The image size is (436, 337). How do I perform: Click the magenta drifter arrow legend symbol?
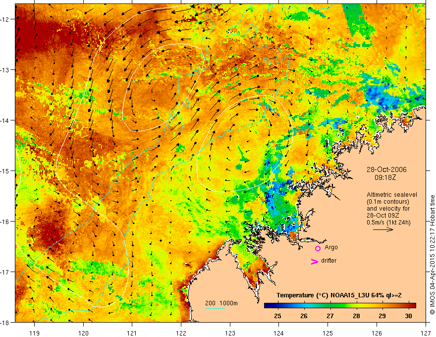click(x=315, y=261)
